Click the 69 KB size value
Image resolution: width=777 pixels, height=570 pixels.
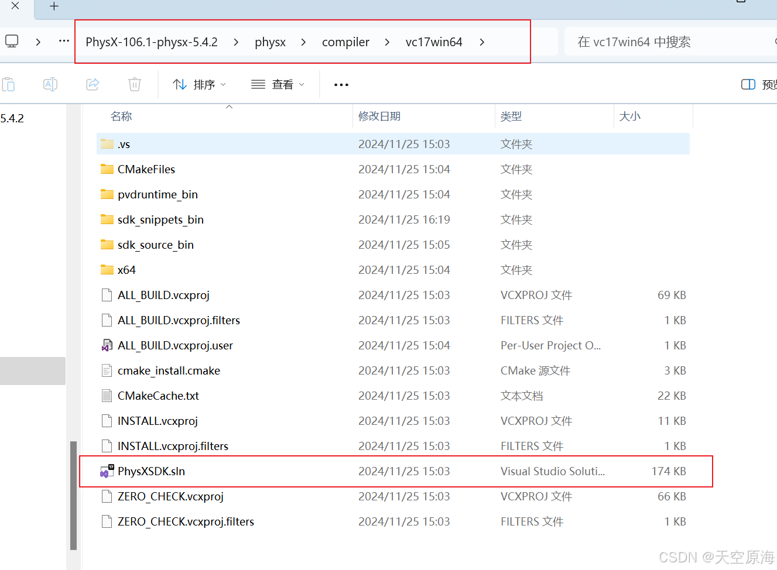click(672, 295)
